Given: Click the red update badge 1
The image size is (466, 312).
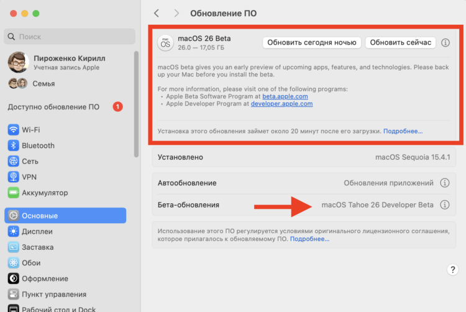Looking at the screenshot, I should (117, 107).
